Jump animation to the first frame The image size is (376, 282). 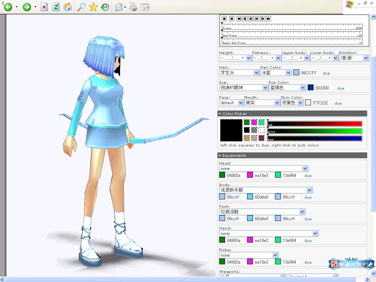[x=232, y=19]
